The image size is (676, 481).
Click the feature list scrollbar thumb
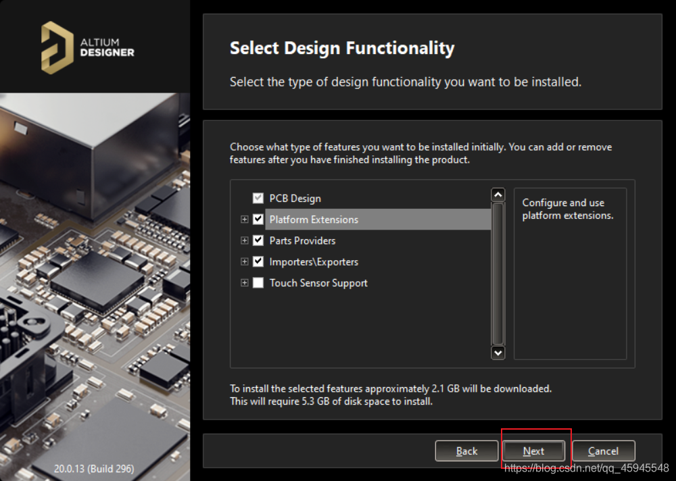coord(498,274)
